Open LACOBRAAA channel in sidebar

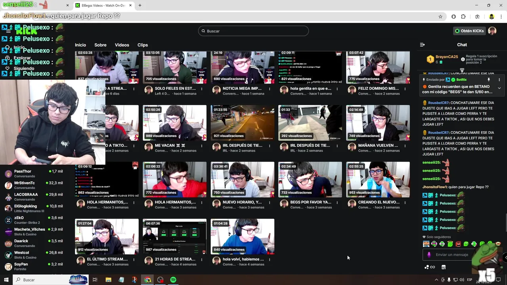[x=33, y=197]
